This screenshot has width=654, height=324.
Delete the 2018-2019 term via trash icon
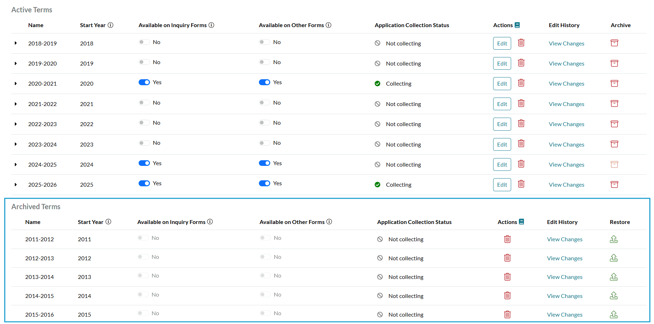click(x=521, y=43)
